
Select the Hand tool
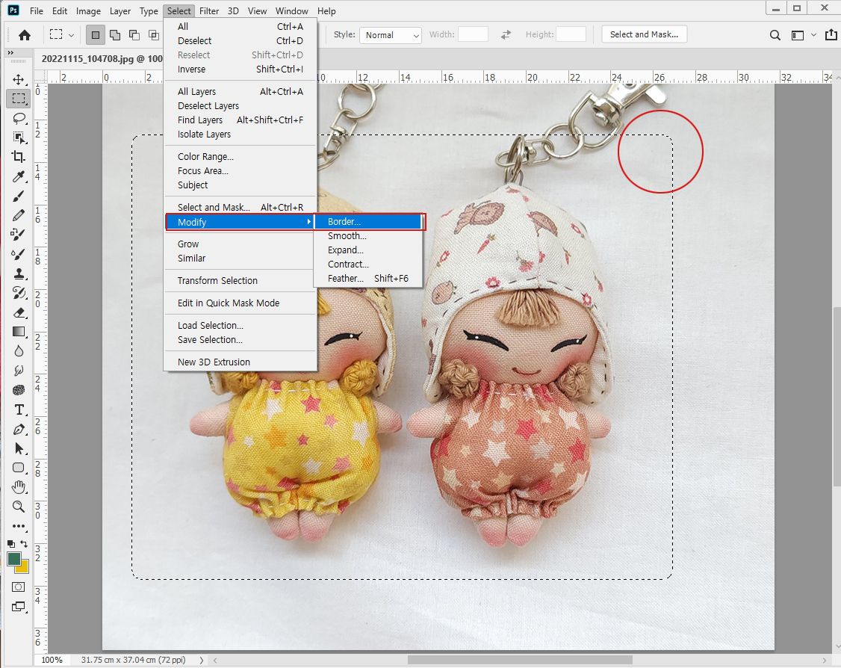pyautogui.click(x=19, y=487)
